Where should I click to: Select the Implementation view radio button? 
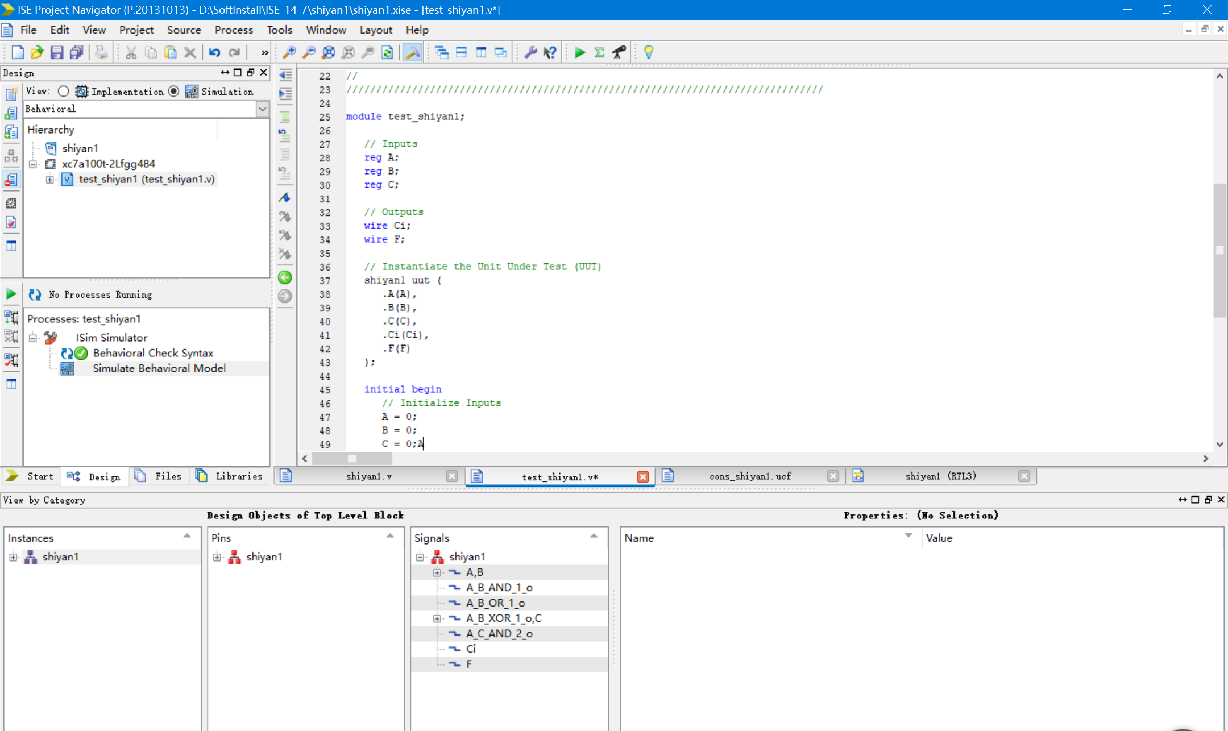(x=64, y=91)
